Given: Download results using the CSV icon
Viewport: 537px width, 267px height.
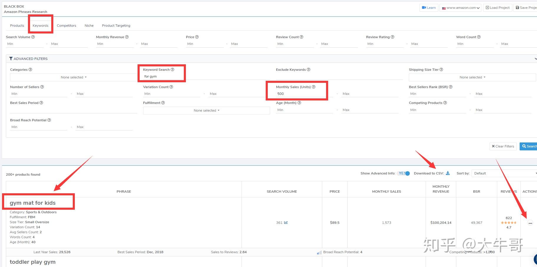Looking at the screenshot, I should 448,173.
